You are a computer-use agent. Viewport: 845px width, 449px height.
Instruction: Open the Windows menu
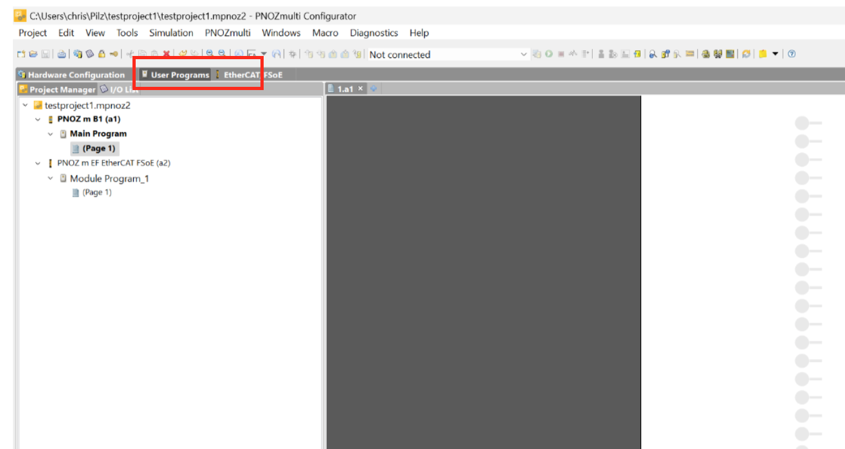click(x=281, y=33)
